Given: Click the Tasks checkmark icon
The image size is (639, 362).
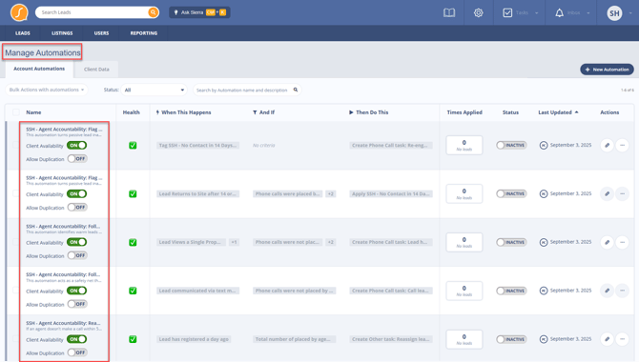Looking at the screenshot, I should click(x=507, y=12).
